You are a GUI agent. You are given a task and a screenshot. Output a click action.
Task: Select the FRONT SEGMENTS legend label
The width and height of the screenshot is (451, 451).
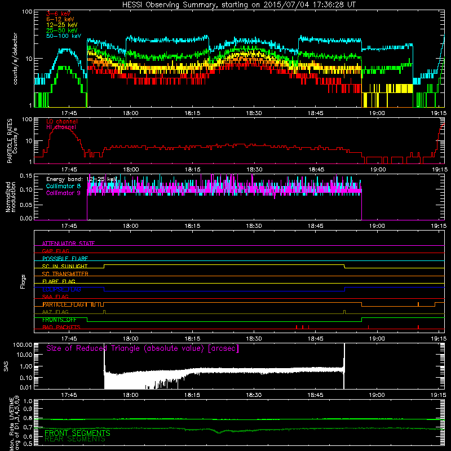[77, 433]
